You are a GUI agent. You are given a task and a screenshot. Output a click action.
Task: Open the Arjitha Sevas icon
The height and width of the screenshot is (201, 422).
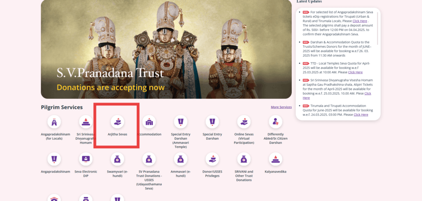point(117,122)
